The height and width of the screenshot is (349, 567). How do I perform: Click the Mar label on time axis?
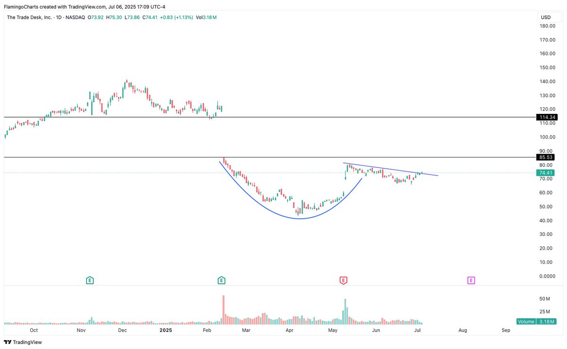coord(246,330)
